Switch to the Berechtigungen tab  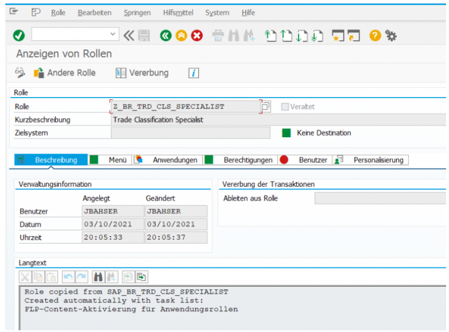pyautogui.click(x=247, y=160)
